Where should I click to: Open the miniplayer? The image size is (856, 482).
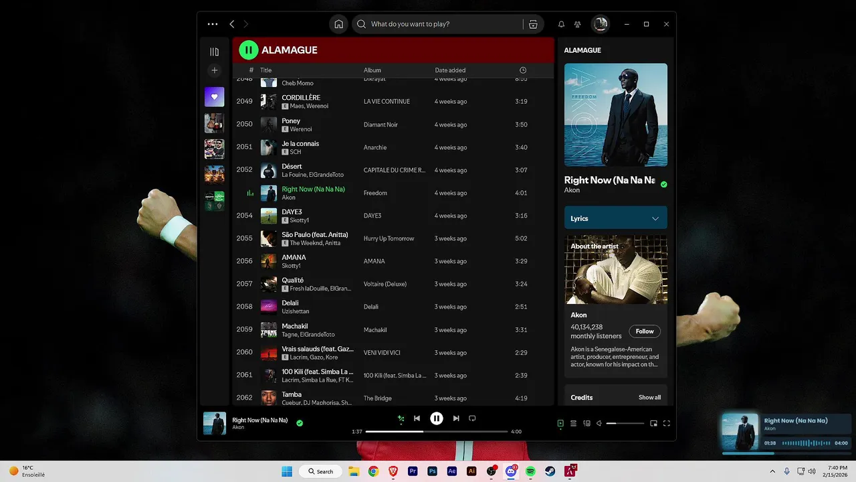click(653, 423)
